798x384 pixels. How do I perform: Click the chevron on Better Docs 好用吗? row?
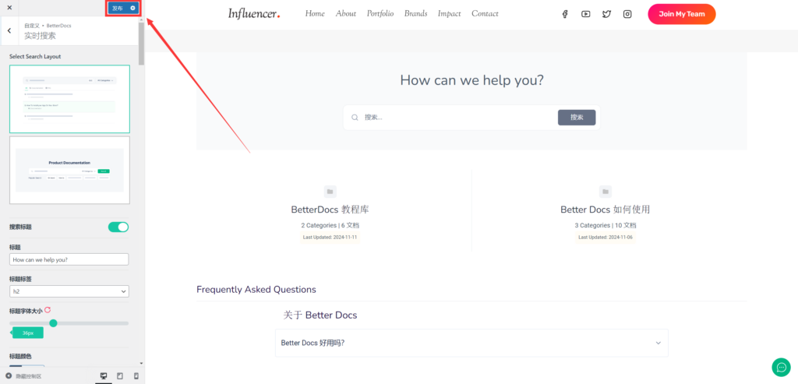click(x=658, y=343)
